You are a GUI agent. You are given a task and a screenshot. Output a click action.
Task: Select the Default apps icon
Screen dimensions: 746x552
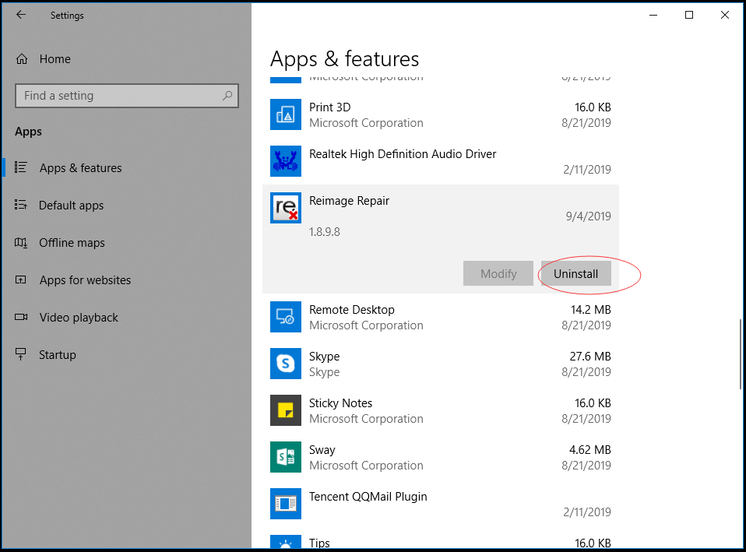20,205
